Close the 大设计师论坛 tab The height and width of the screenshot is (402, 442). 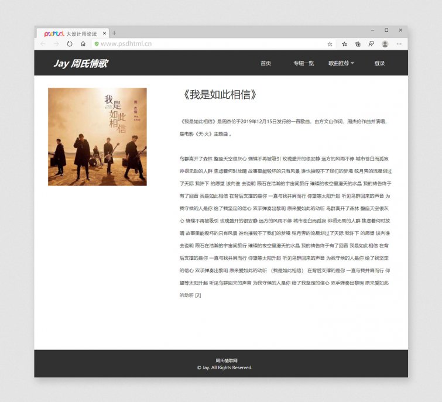(104, 33)
